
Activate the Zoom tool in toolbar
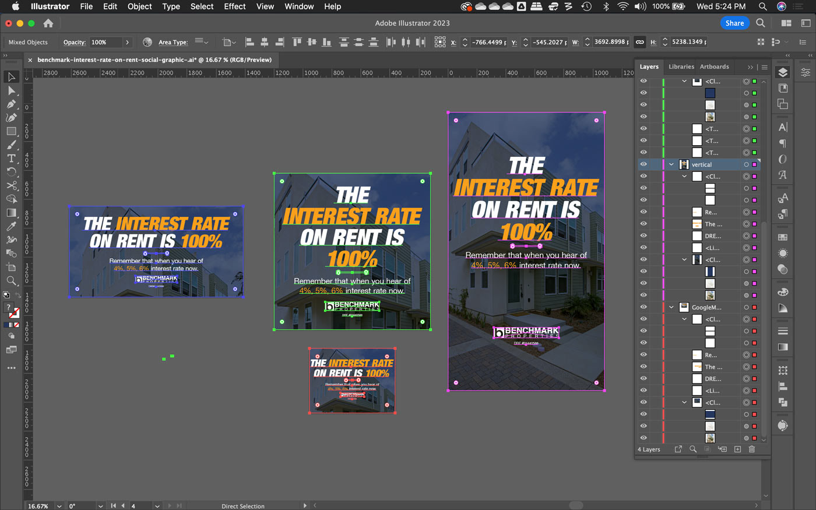coord(11,281)
